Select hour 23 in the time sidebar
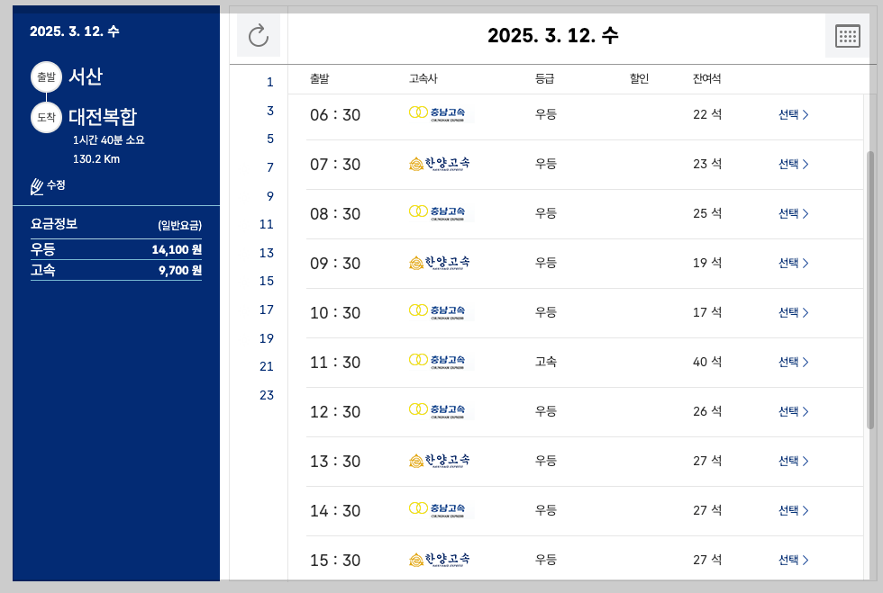Image resolution: width=883 pixels, height=593 pixels. pyautogui.click(x=266, y=395)
